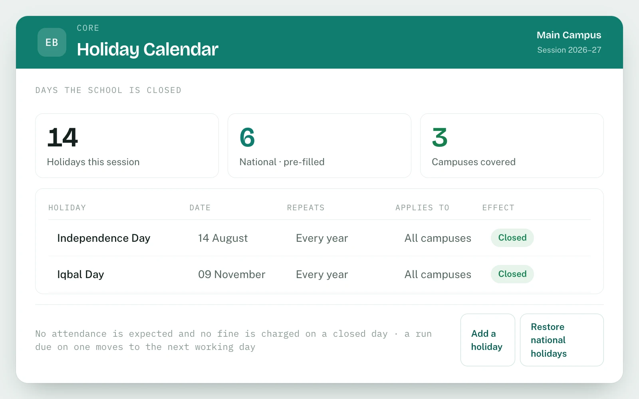The height and width of the screenshot is (399, 639).
Task: Select the Iqbal Day row name
Action: [81, 275]
